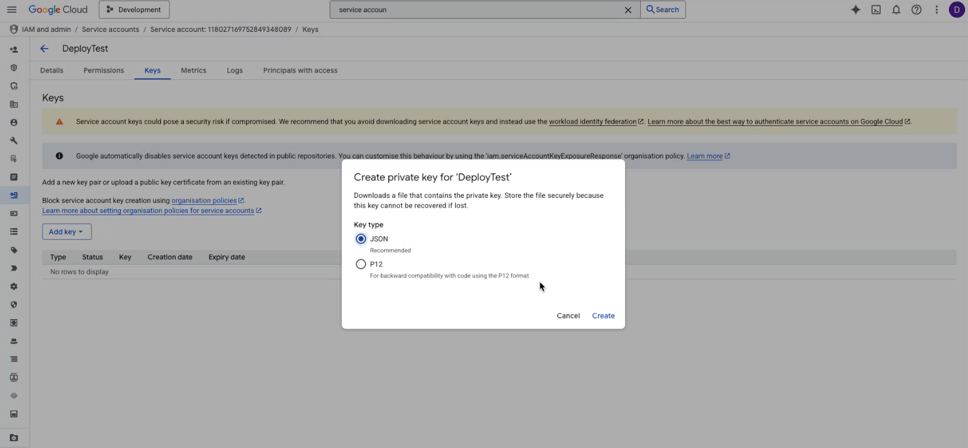Open the workload identity federation link
The height and width of the screenshot is (448, 968).
pyautogui.click(x=593, y=122)
